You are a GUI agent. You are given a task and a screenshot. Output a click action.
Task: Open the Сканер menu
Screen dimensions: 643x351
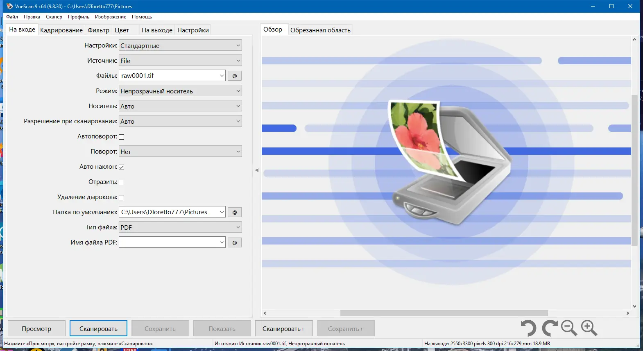pos(54,17)
